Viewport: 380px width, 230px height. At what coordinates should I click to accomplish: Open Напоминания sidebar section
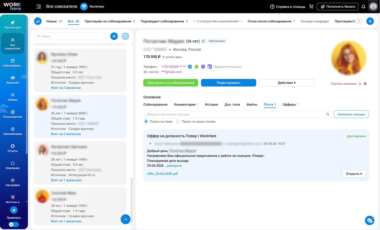(x=13, y=131)
